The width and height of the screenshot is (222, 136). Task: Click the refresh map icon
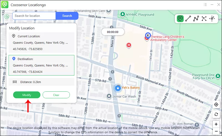coord(216,114)
